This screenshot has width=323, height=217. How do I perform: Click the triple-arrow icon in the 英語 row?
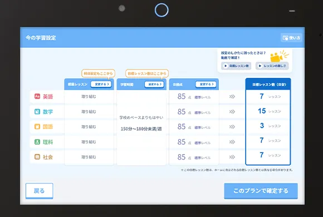(232, 97)
